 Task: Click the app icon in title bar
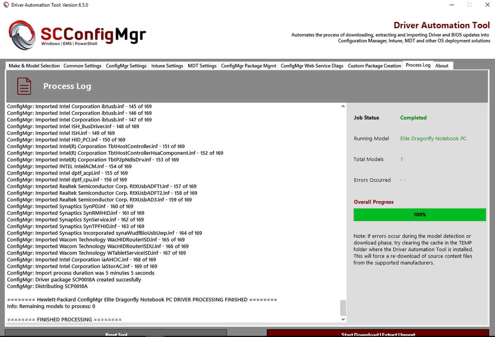6,5
